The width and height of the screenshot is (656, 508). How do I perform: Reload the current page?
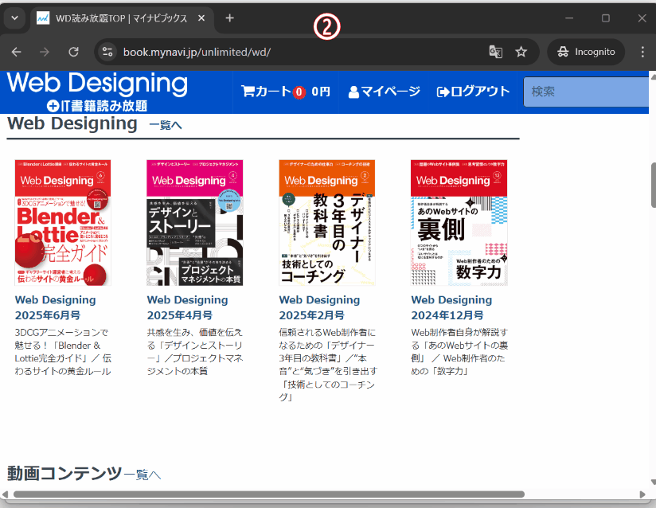73,52
